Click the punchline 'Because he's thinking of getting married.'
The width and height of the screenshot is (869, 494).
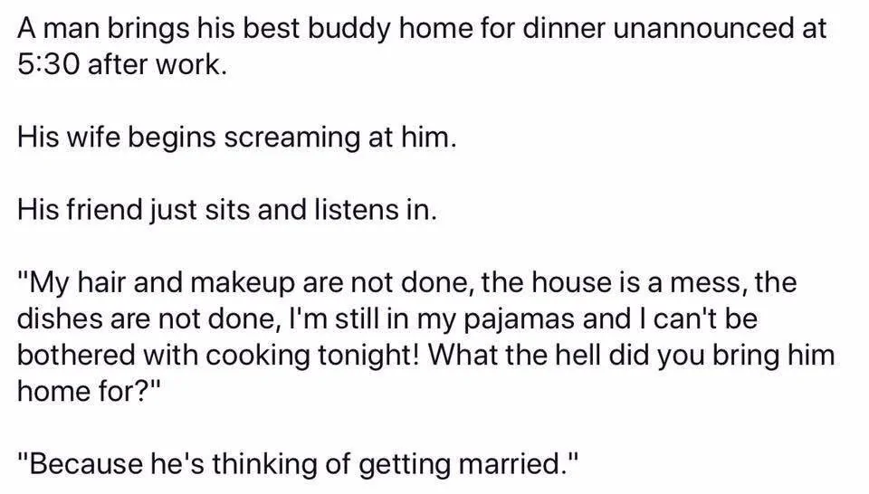[x=298, y=463]
